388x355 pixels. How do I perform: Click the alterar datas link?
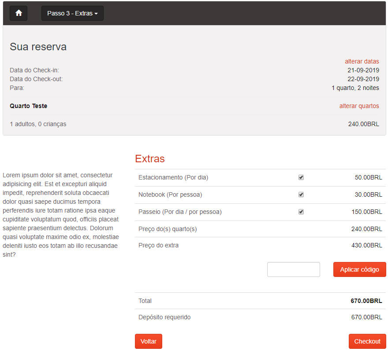[362, 61]
